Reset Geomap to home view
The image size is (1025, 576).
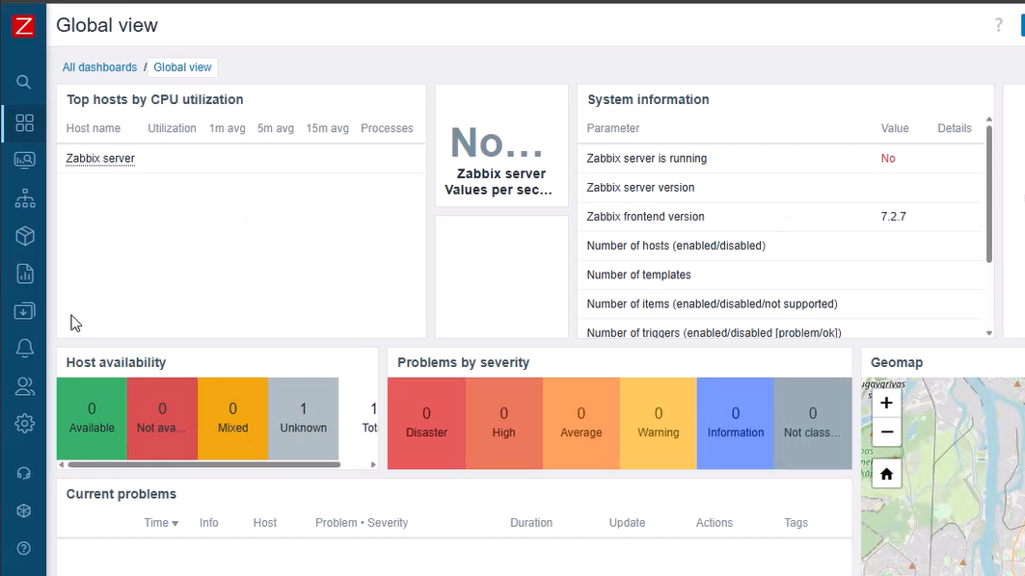coord(886,474)
